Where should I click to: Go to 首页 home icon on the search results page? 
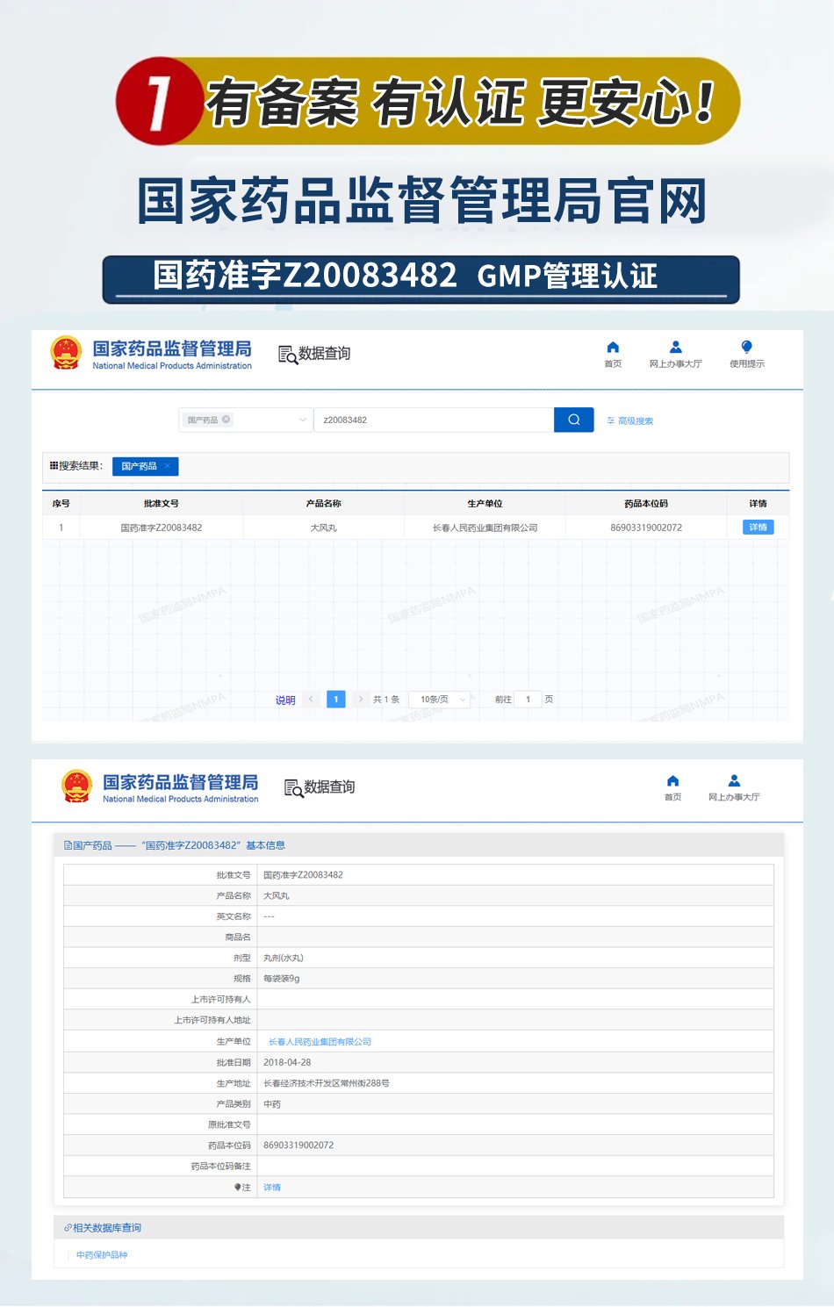pyautogui.click(x=613, y=348)
